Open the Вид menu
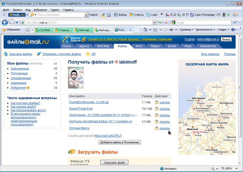 tap(28, 10)
